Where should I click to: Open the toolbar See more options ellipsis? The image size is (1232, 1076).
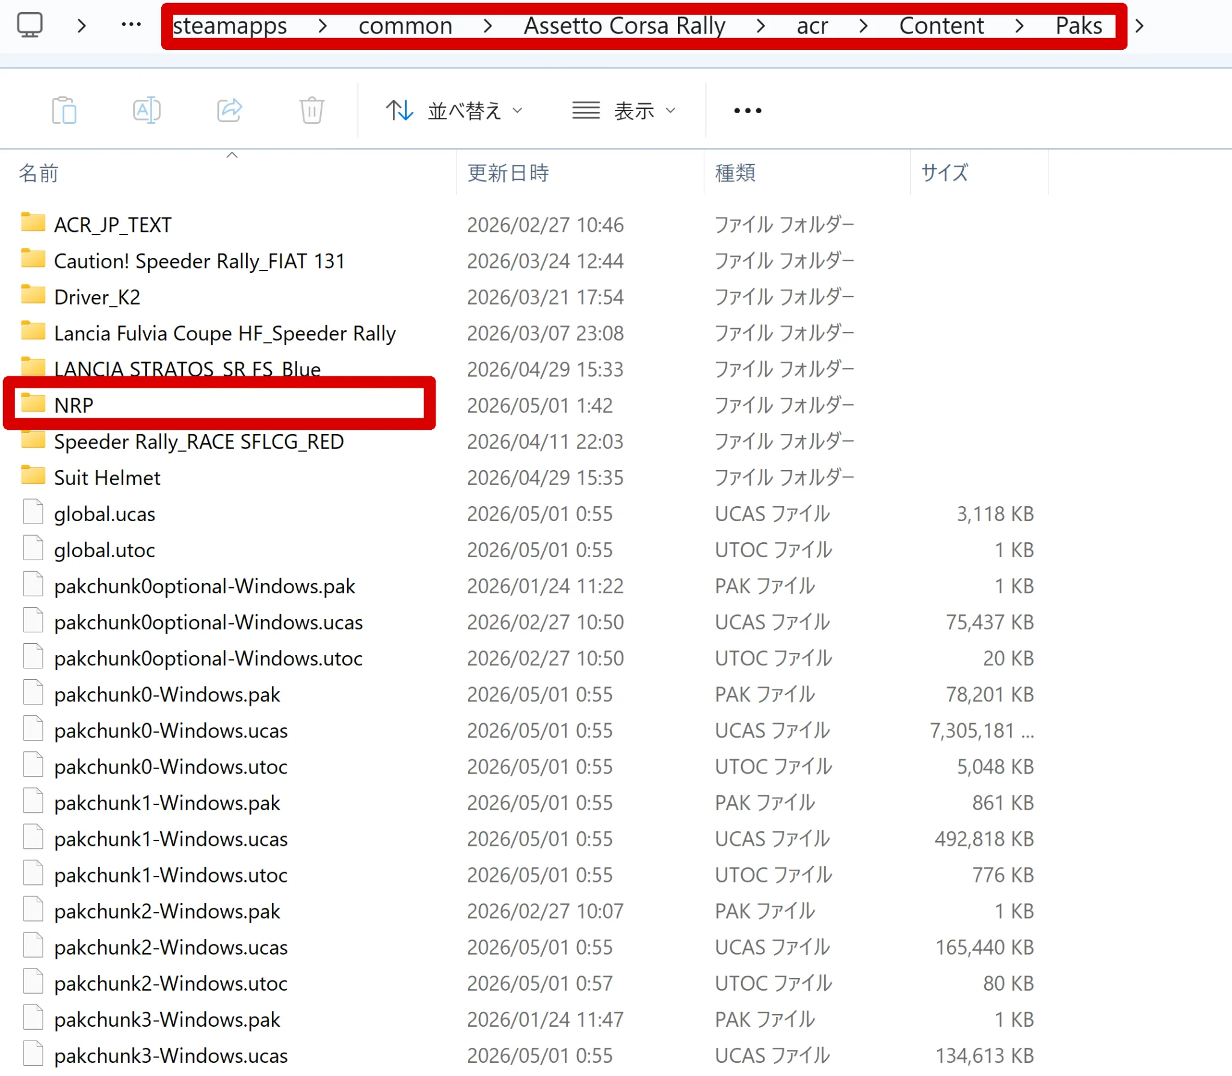pyautogui.click(x=748, y=111)
